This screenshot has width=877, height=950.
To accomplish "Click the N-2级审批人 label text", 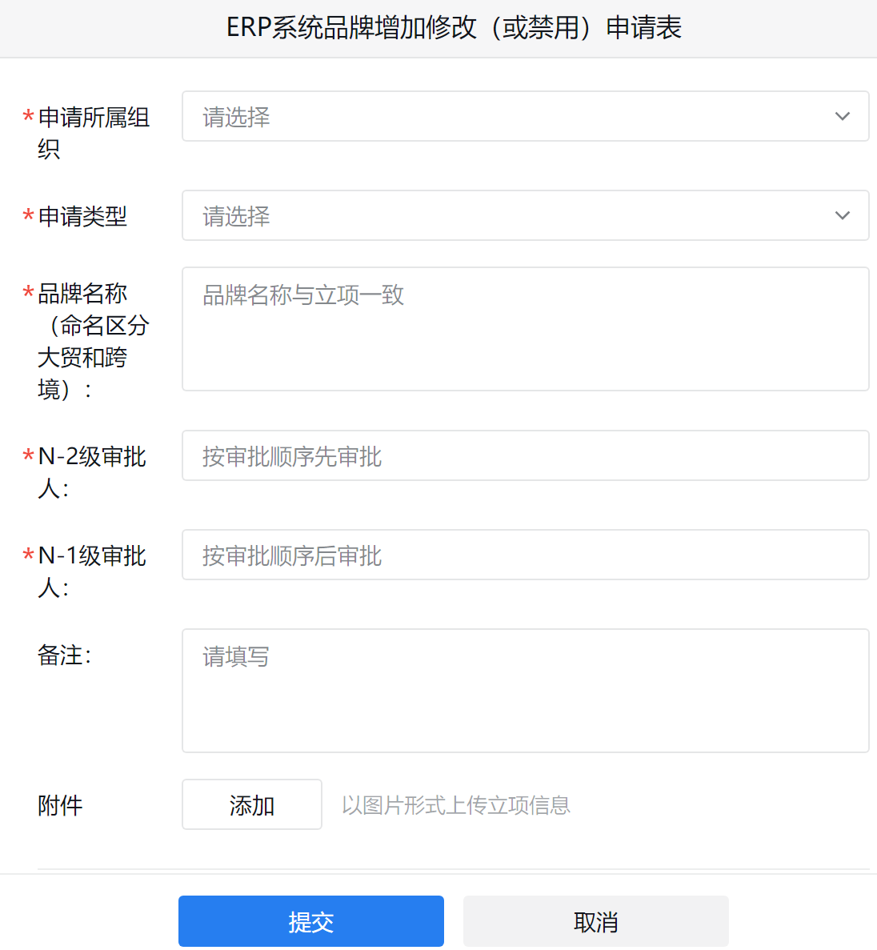I will (91, 472).
